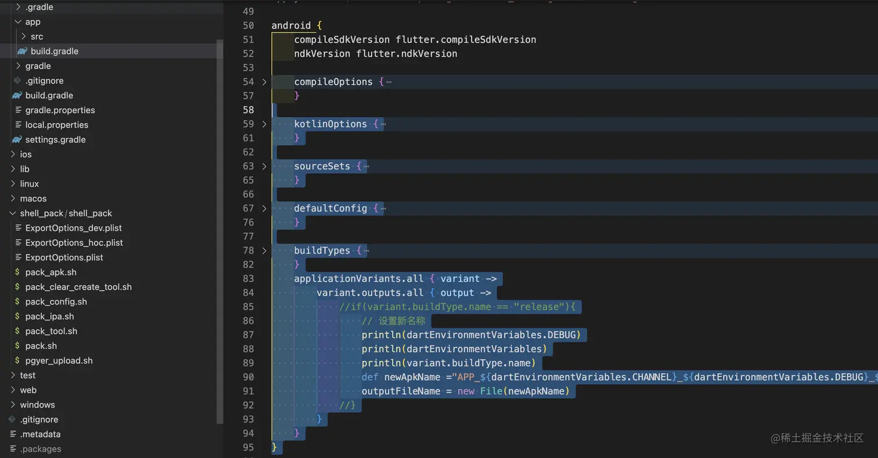Collapse the shell_pack/shell_pack folder
The image size is (878, 458).
tap(12, 213)
